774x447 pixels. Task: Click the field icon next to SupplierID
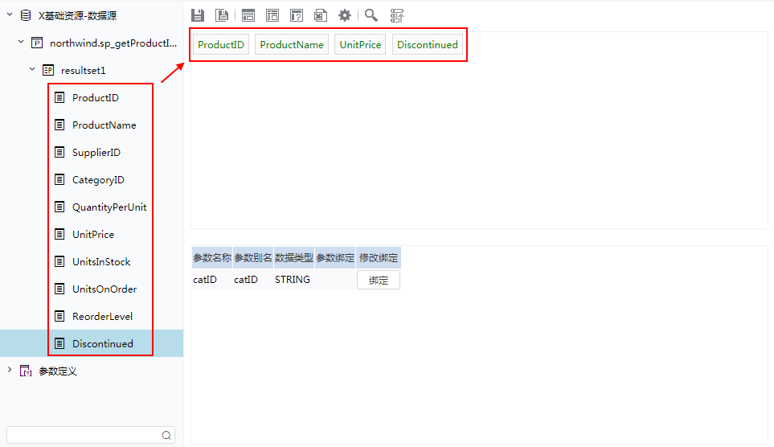(59, 152)
